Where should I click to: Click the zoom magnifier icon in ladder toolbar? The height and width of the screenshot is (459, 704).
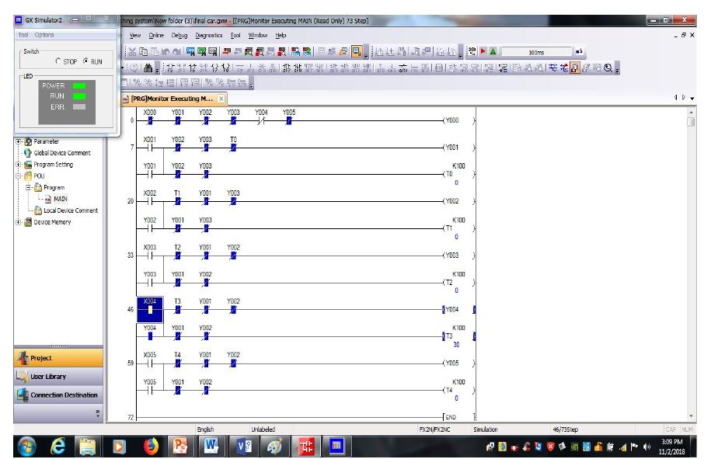pyautogui.click(x=608, y=68)
